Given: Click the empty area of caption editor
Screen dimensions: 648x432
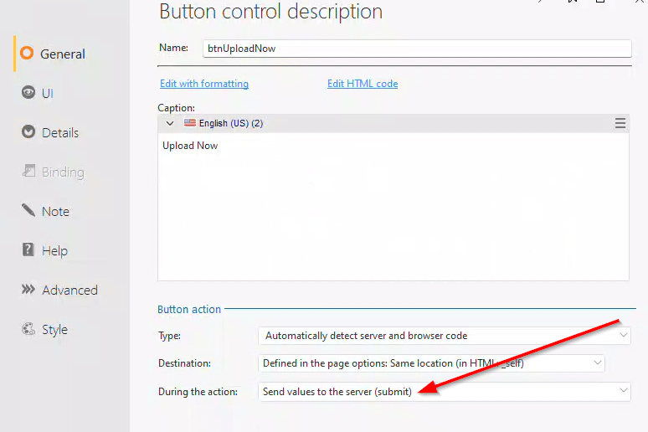Looking at the screenshot, I should coord(393,219).
